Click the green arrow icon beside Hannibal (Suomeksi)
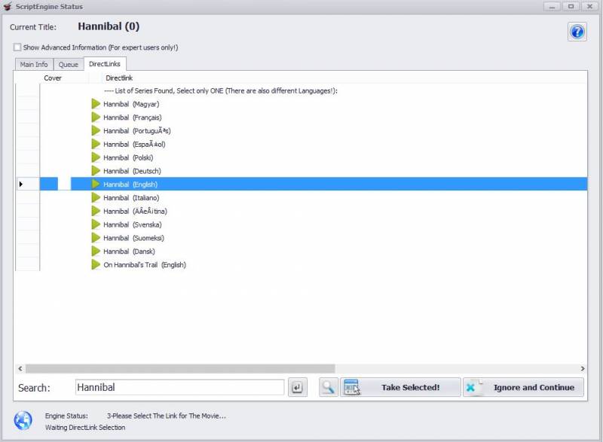The width and height of the screenshot is (603, 442). coord(96,238)
